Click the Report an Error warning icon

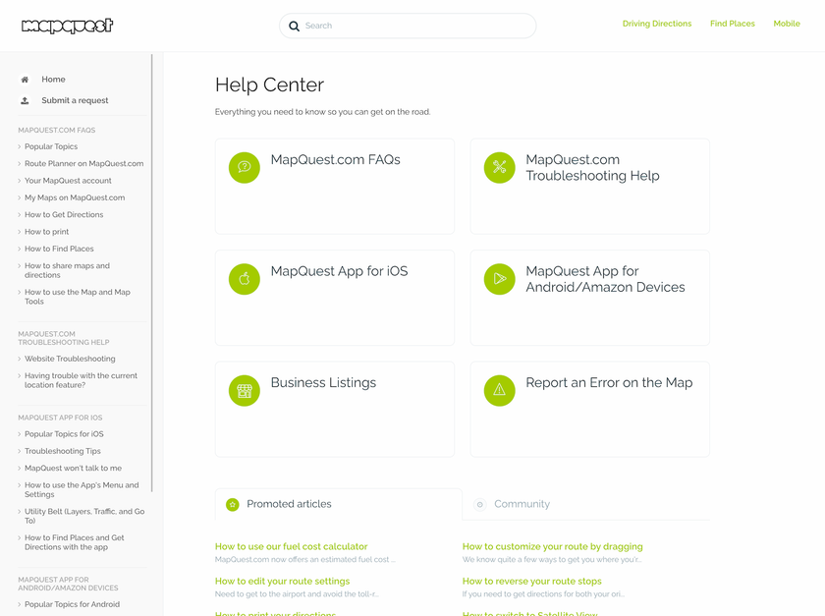click(499, 391)
